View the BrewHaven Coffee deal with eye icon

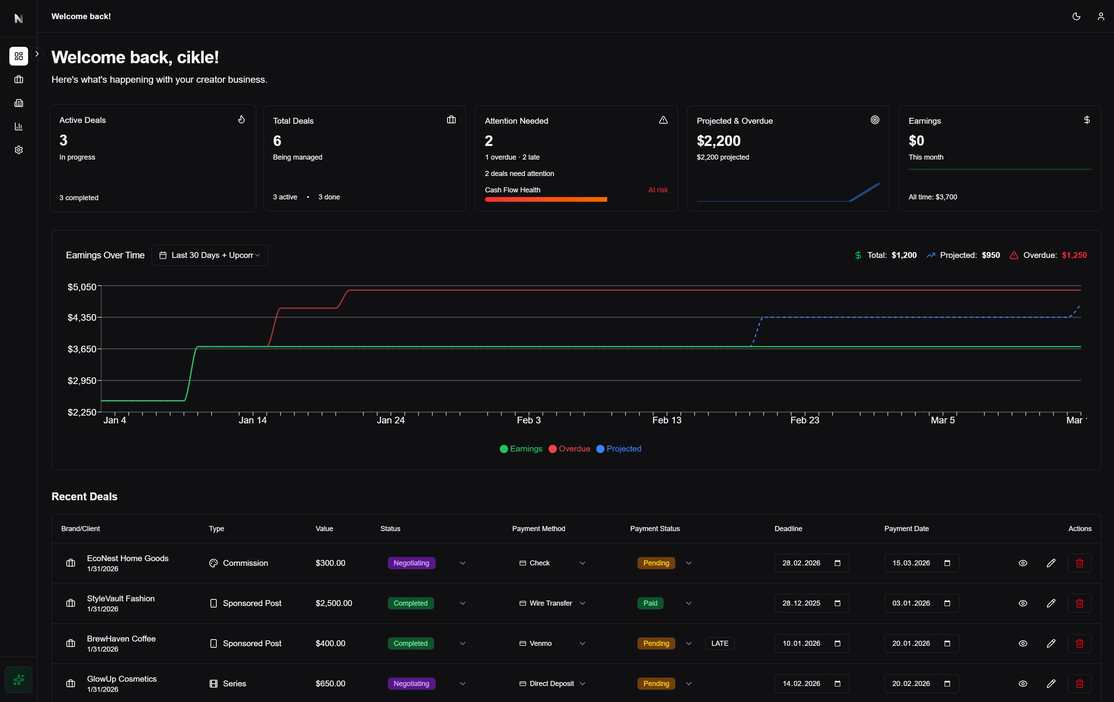coord(1022,643)
